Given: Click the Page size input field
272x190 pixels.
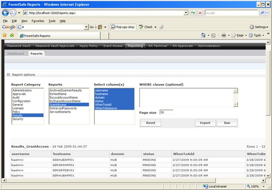Looking at the screenshot, I should [166, 113].
